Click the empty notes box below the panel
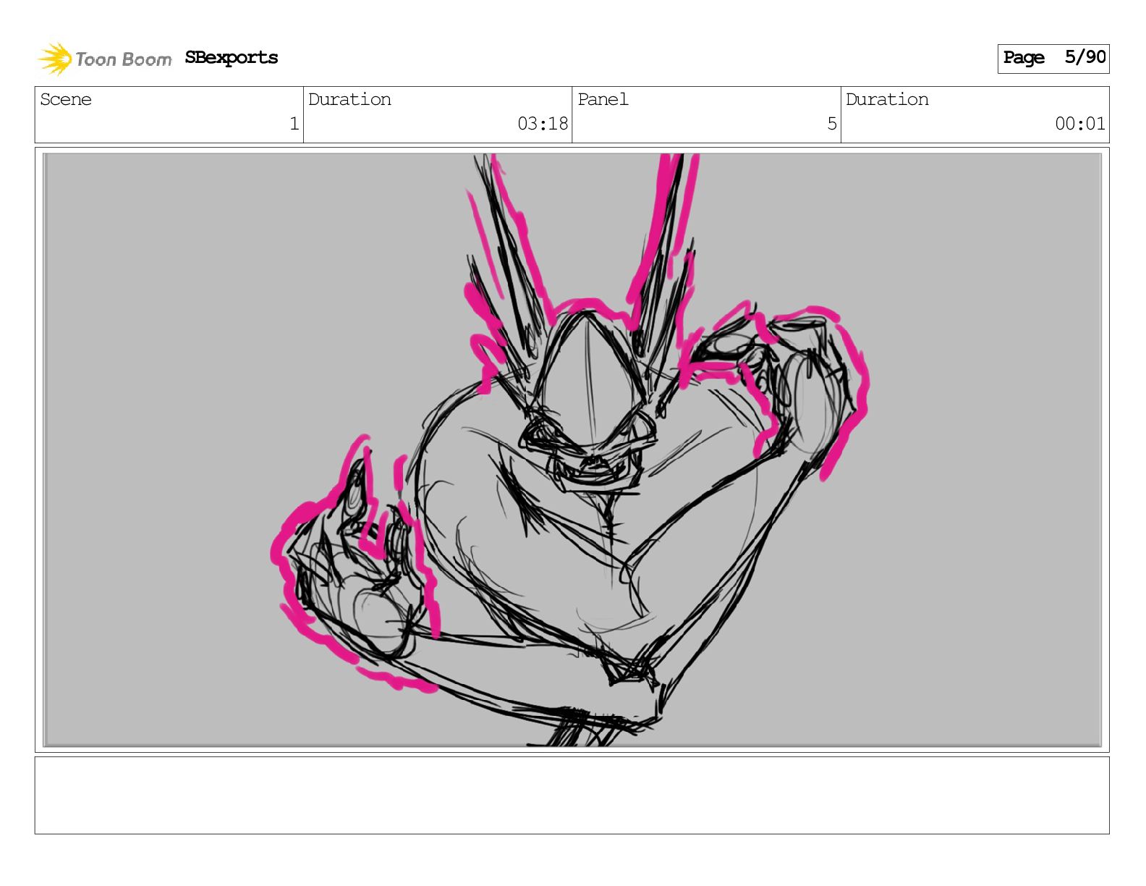 [572, 795]
